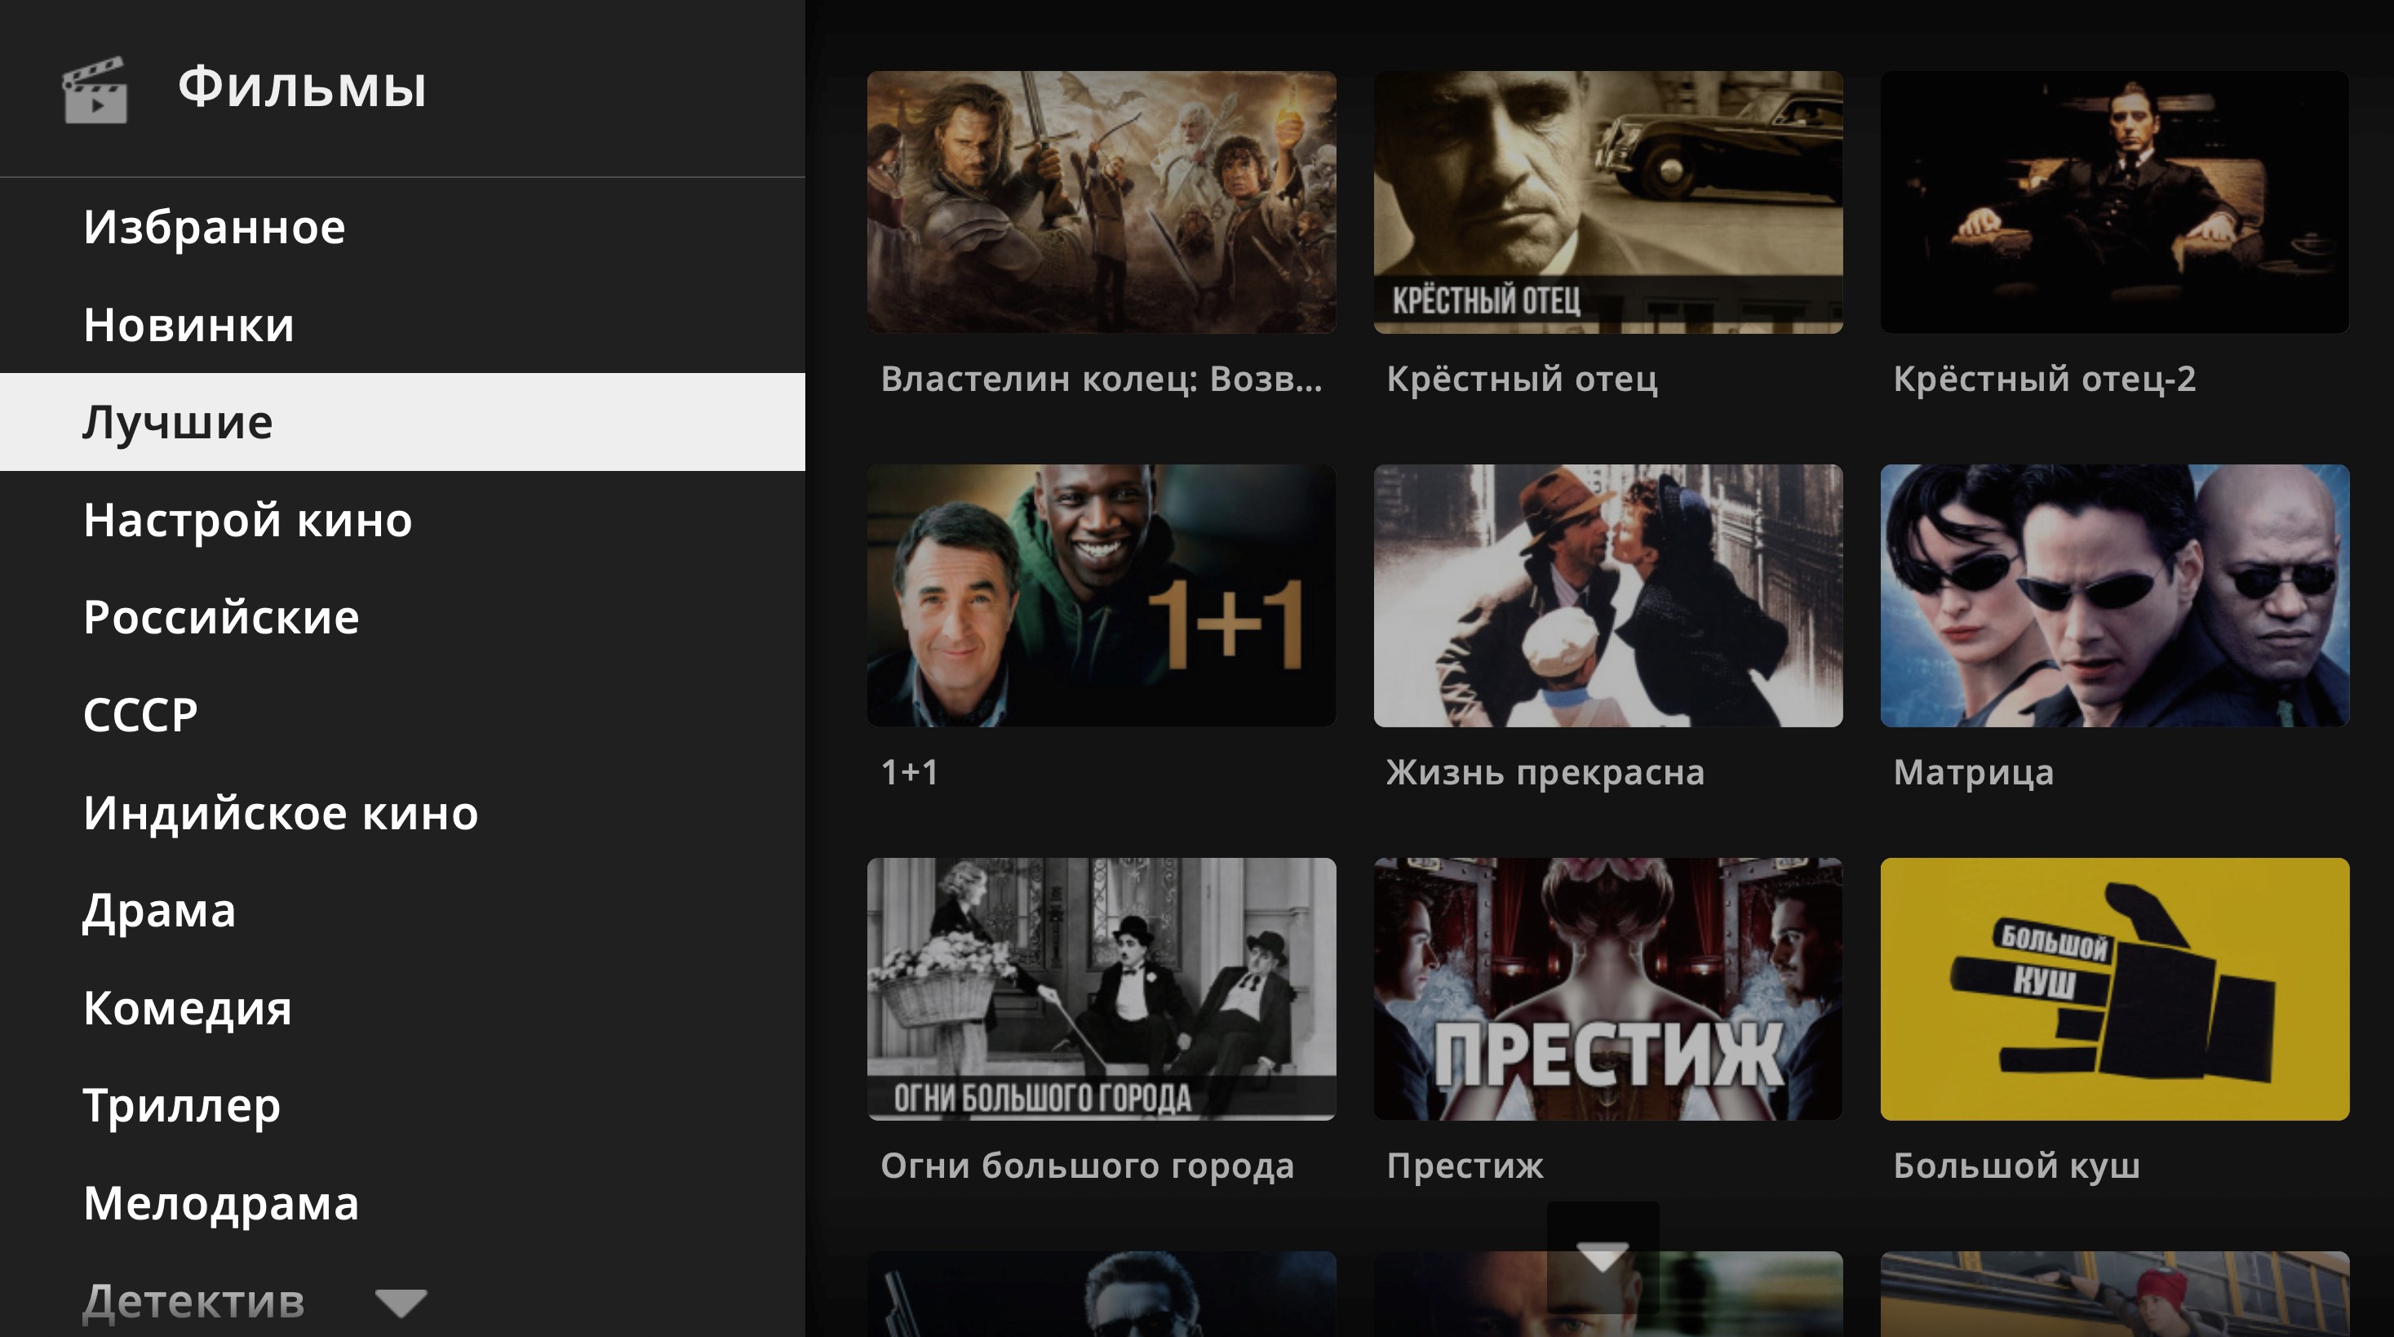Open the Крёстный отец-2 poster thumbnail
This screenshot has height=1337, width=2394.
[2114, 202]
